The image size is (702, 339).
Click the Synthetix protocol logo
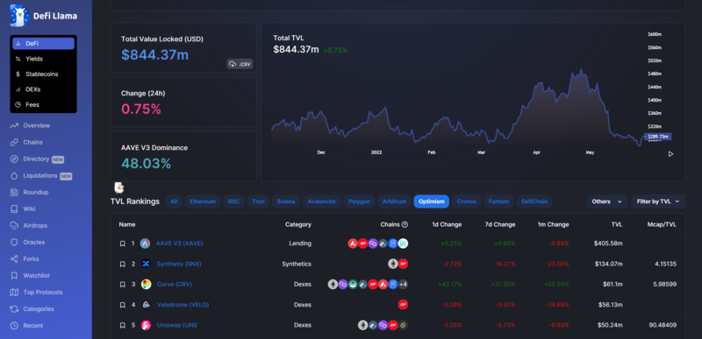(x=146, y=264)
